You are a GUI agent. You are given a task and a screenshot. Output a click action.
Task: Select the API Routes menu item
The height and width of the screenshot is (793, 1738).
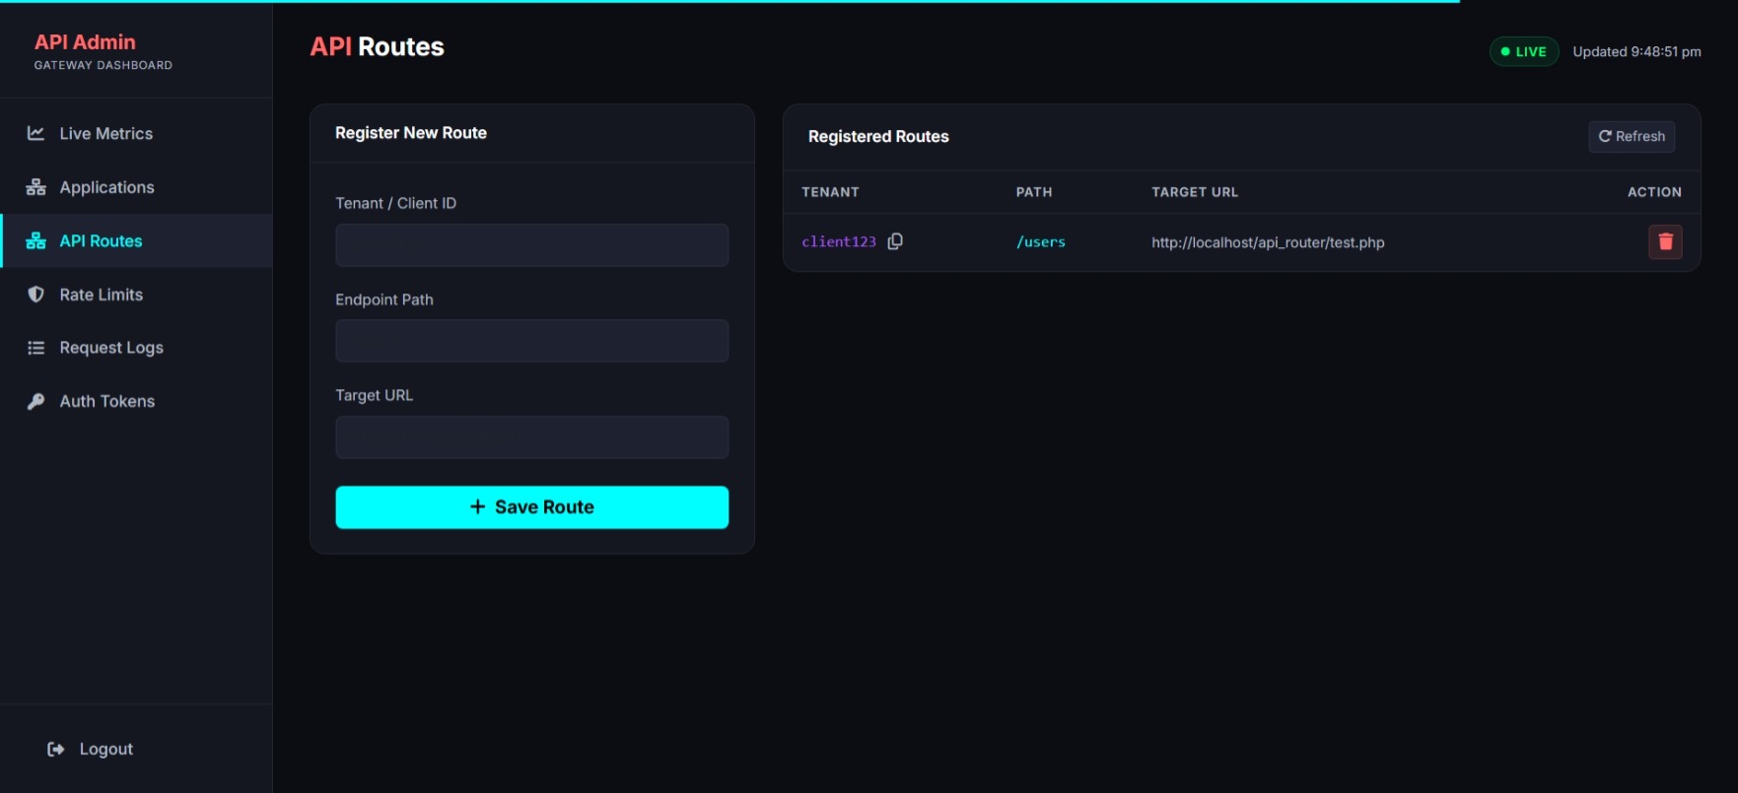click(x=136, y=240)
